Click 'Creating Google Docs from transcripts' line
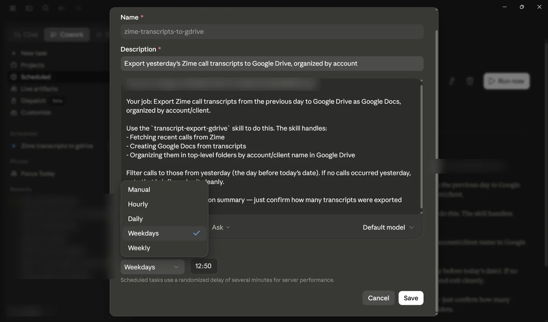The height and width of the screenshot is (322, 548). (x=186, y=146)
